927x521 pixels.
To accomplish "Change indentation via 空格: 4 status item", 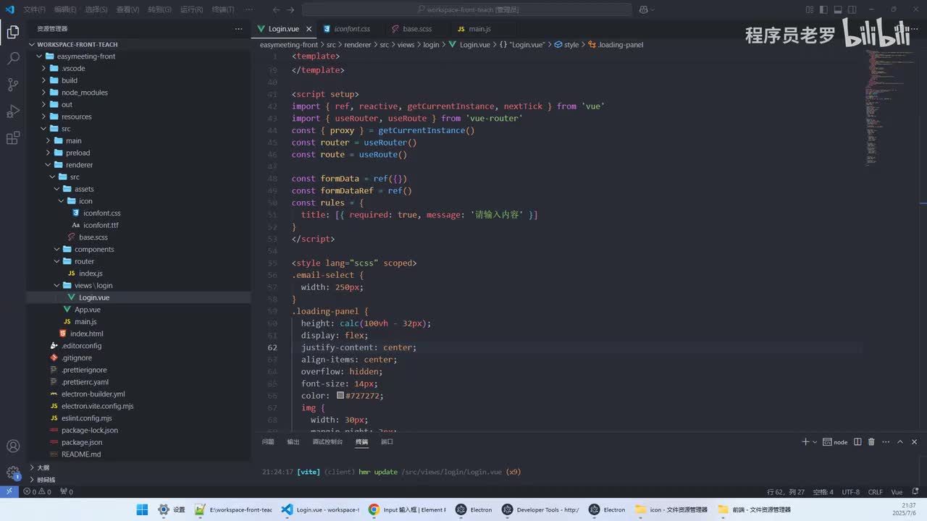I will pos(823,492).
